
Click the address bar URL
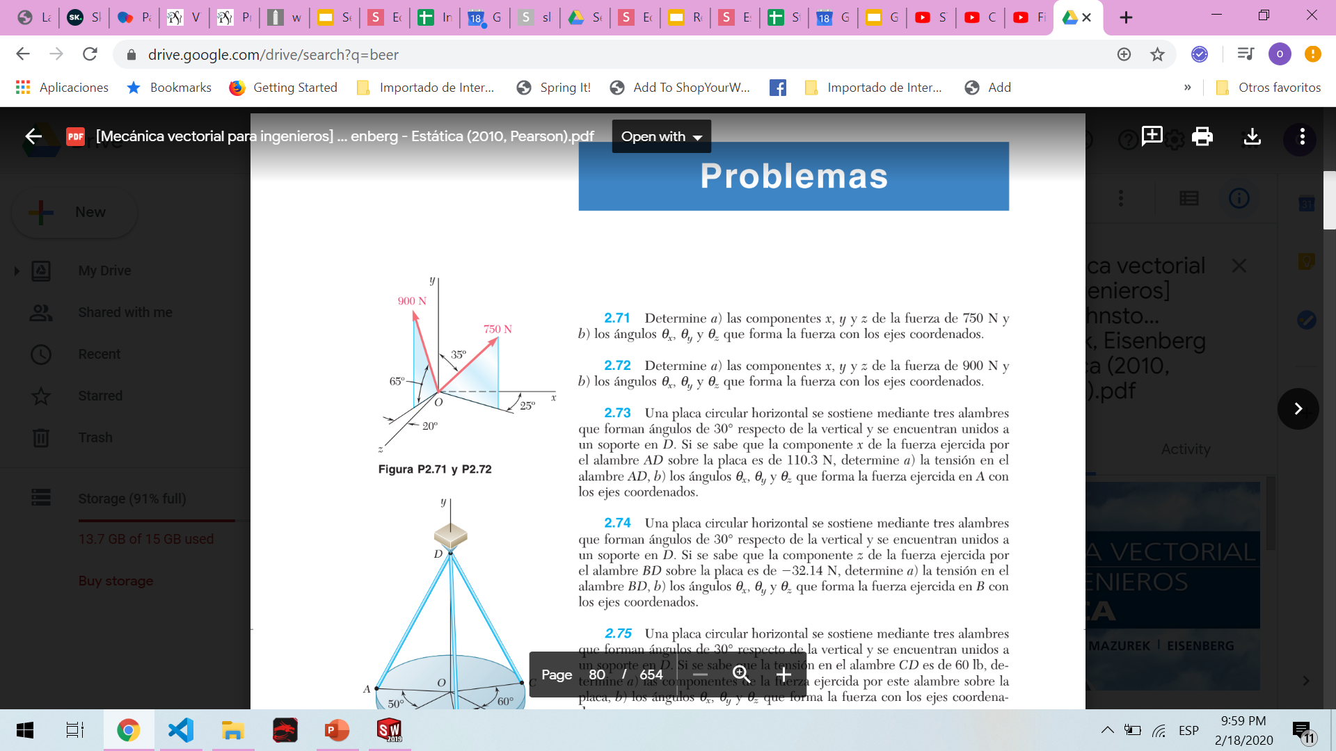(273, 54)
